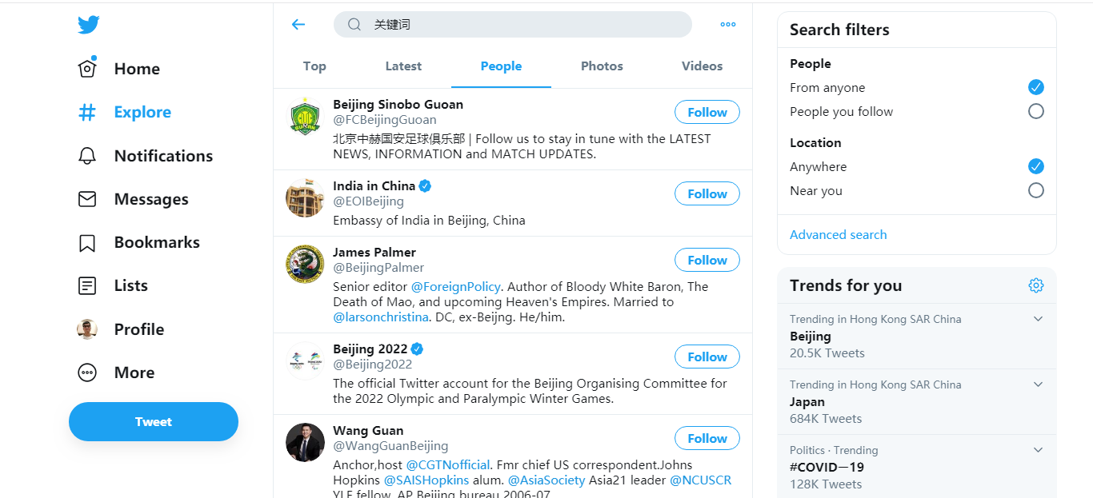Click the back arrow beside search
The height and width of the screenshot is (498, 1093).
click(x=298, y=24)
